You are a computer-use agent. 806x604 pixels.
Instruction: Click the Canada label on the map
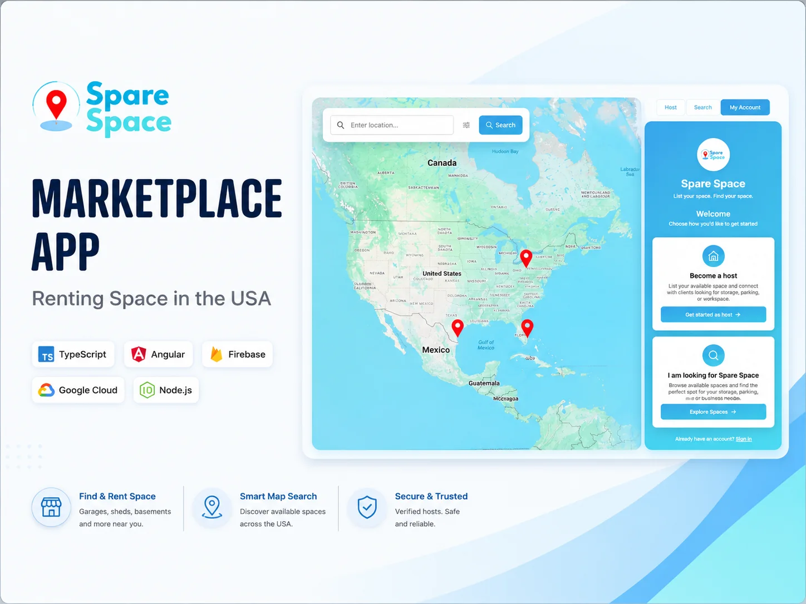coord(442,163)
